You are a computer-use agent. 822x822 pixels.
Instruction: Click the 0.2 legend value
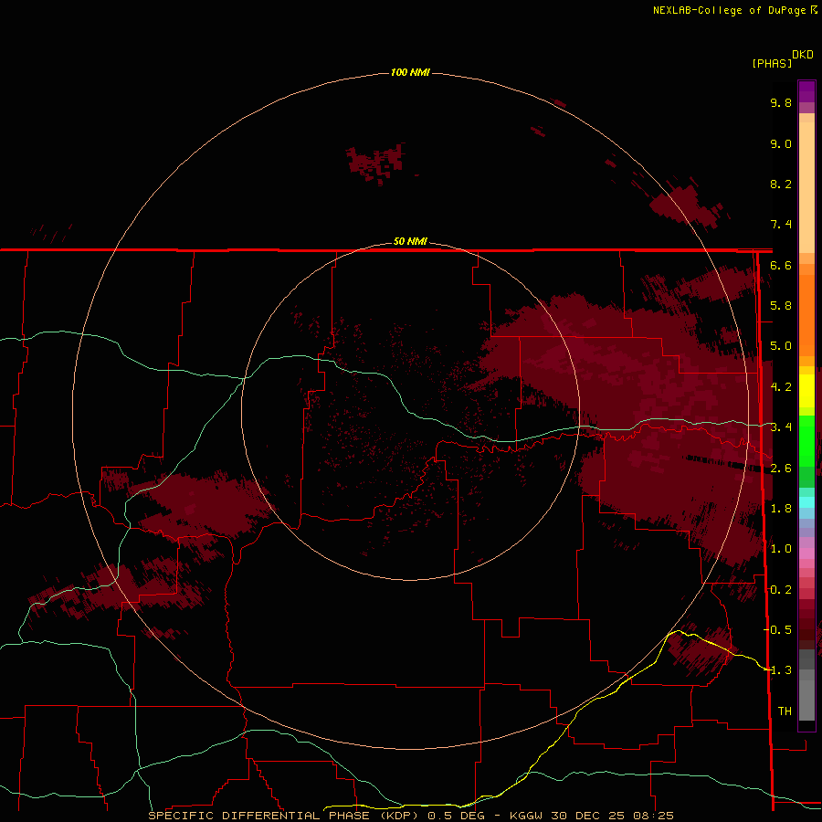click(781, 589)
